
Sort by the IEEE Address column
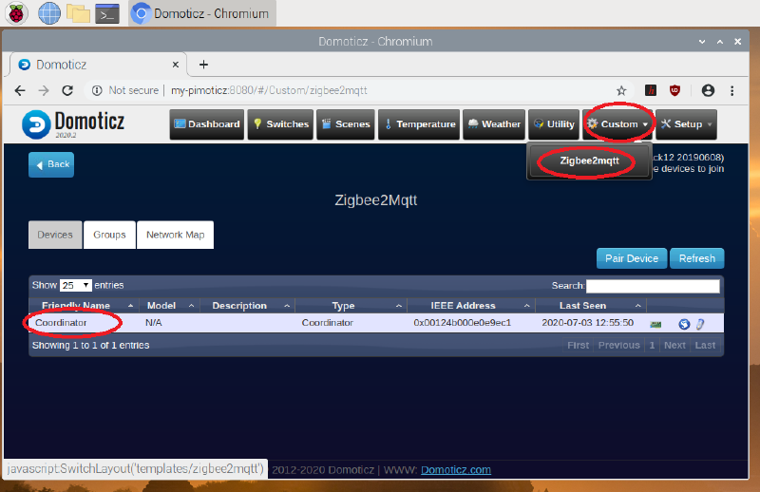[x=471, y=306]
